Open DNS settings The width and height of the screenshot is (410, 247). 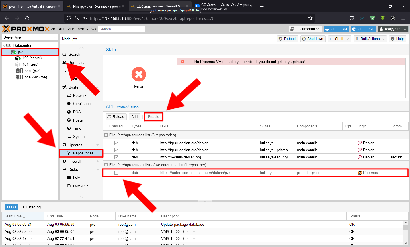[x=77, y=112]
